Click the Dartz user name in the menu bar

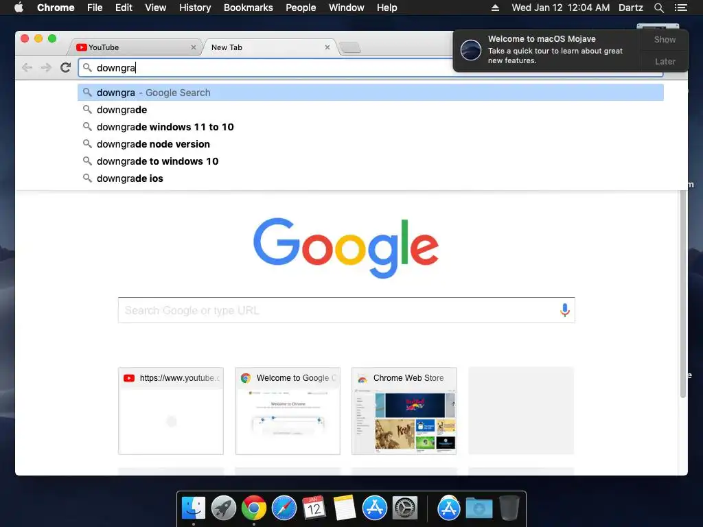[630, 8]
